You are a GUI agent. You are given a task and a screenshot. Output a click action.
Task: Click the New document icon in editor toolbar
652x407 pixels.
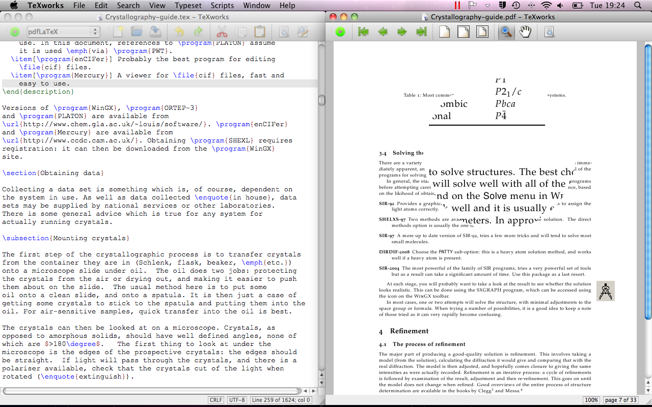118,31
